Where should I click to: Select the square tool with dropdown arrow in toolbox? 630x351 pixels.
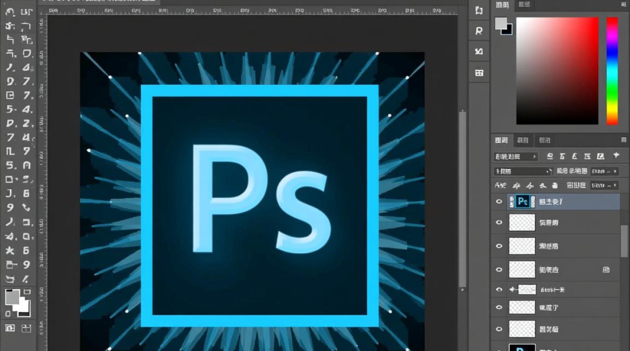[11, 179]
